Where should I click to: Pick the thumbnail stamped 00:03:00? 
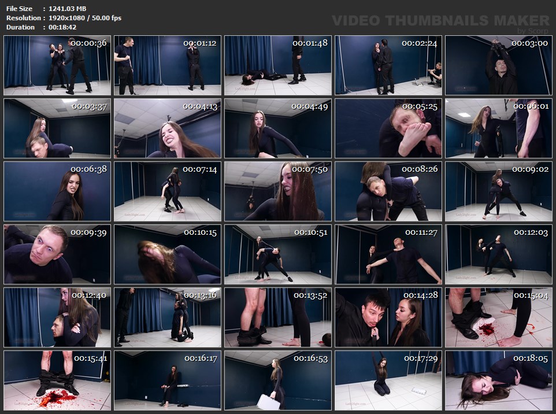click(499, 65)
